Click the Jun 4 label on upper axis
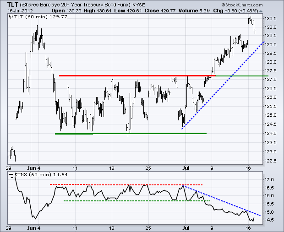 coord(34,168)
